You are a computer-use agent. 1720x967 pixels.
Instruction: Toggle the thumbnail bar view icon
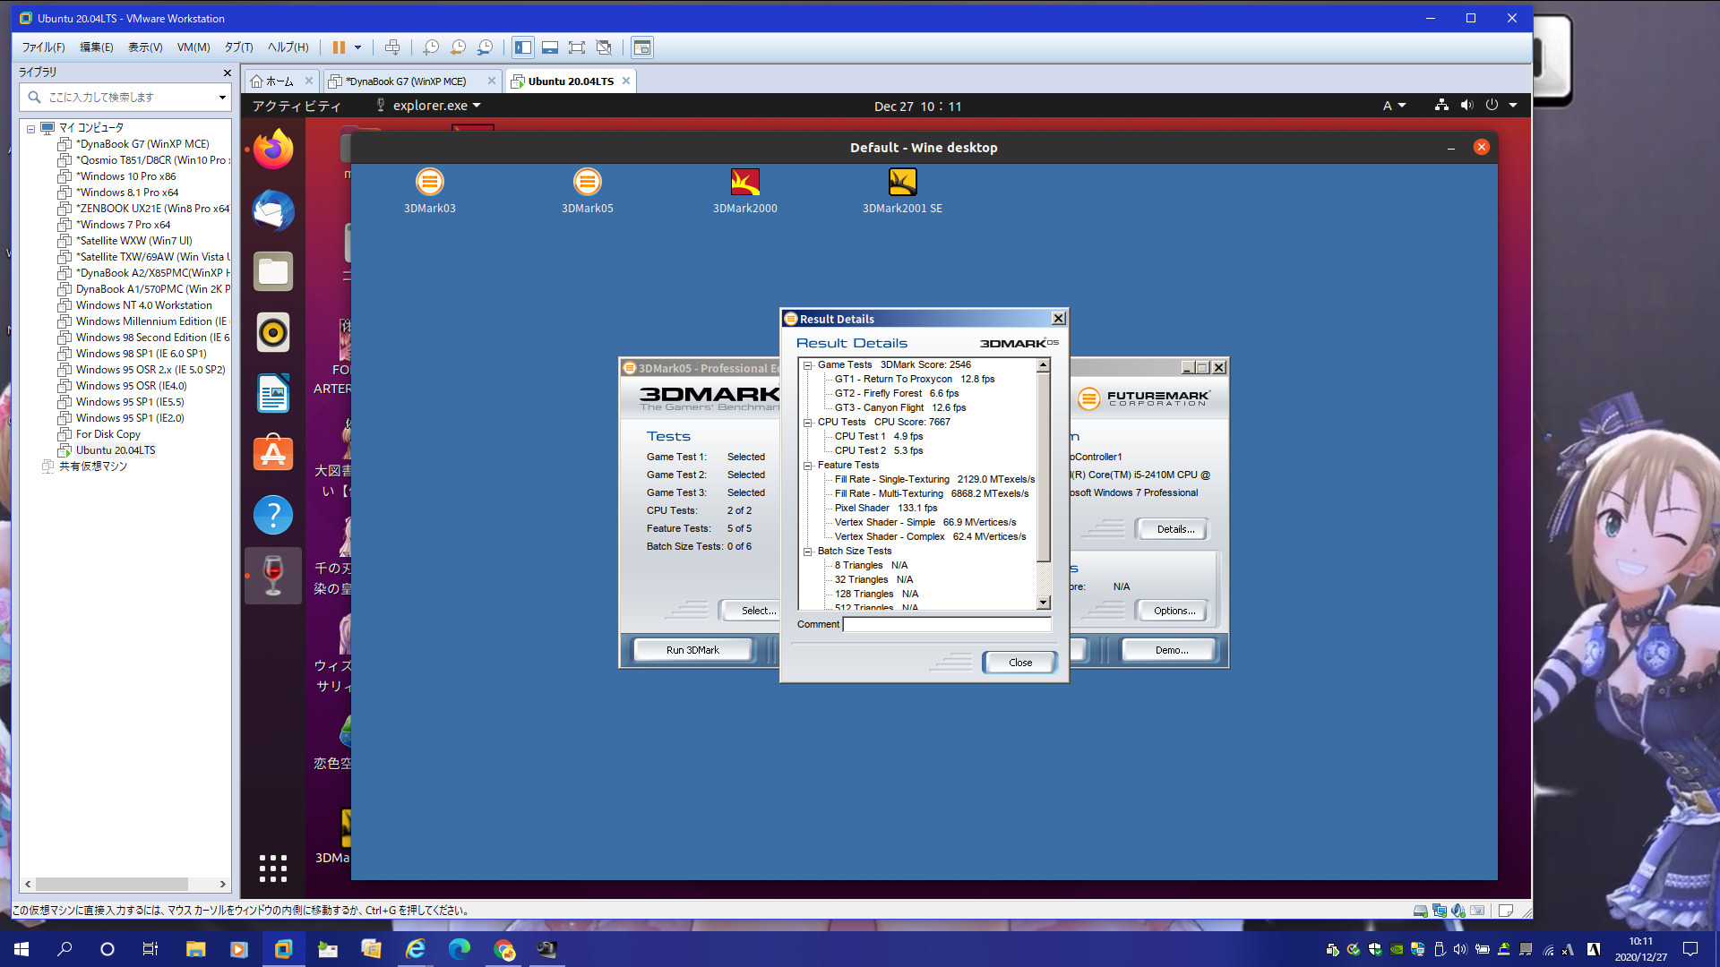pyautogui.click(x=550, y=47)
